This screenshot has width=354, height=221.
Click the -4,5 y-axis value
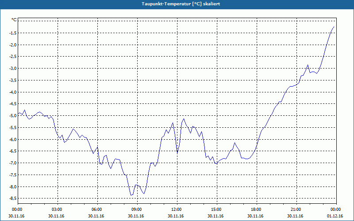pos(13,104)
